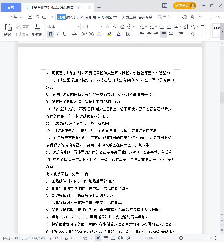Toggle Page layout view in status bar
Viewport: 224px width, 242px height.
(98, 238)
